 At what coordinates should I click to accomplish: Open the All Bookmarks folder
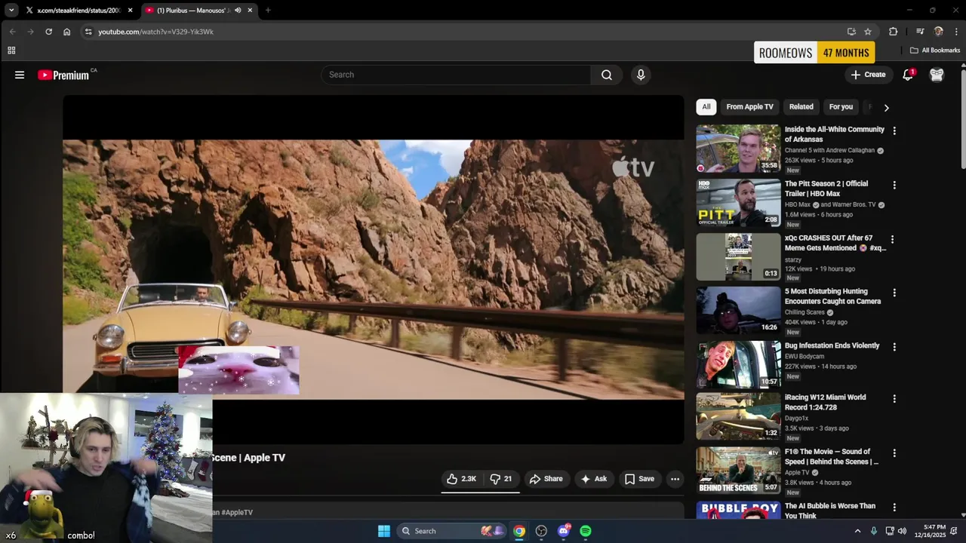pyautogui.click(x=934, y=51)
